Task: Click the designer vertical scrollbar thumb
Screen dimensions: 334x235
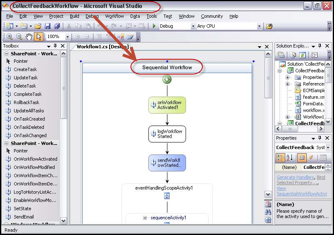Action: 268,78
